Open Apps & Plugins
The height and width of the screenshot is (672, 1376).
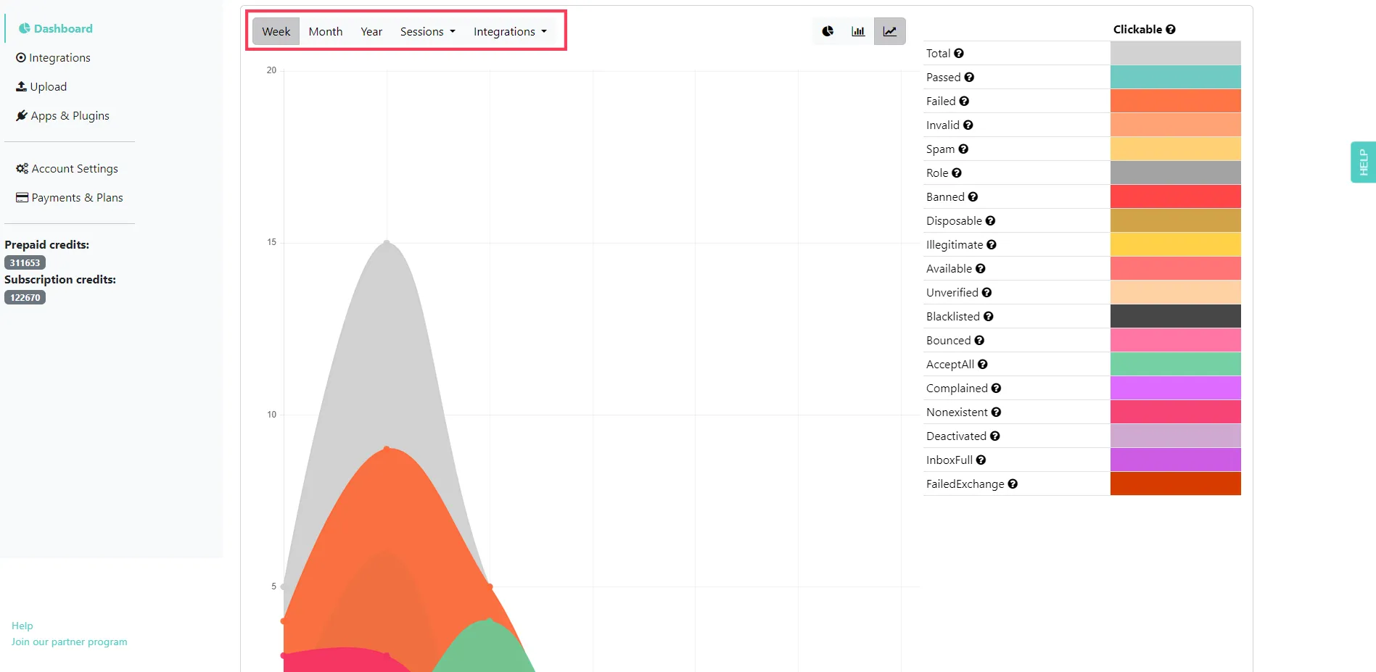point(62,115)
